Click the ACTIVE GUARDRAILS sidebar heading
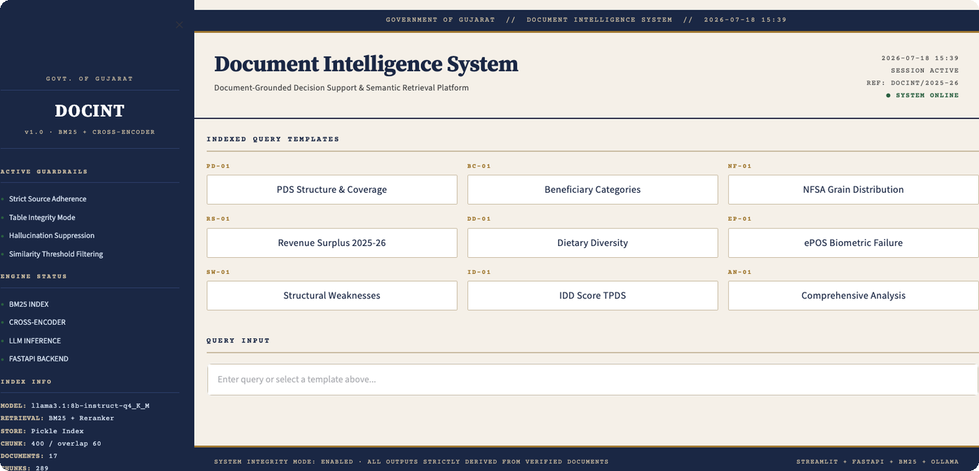 coord(44,171)
